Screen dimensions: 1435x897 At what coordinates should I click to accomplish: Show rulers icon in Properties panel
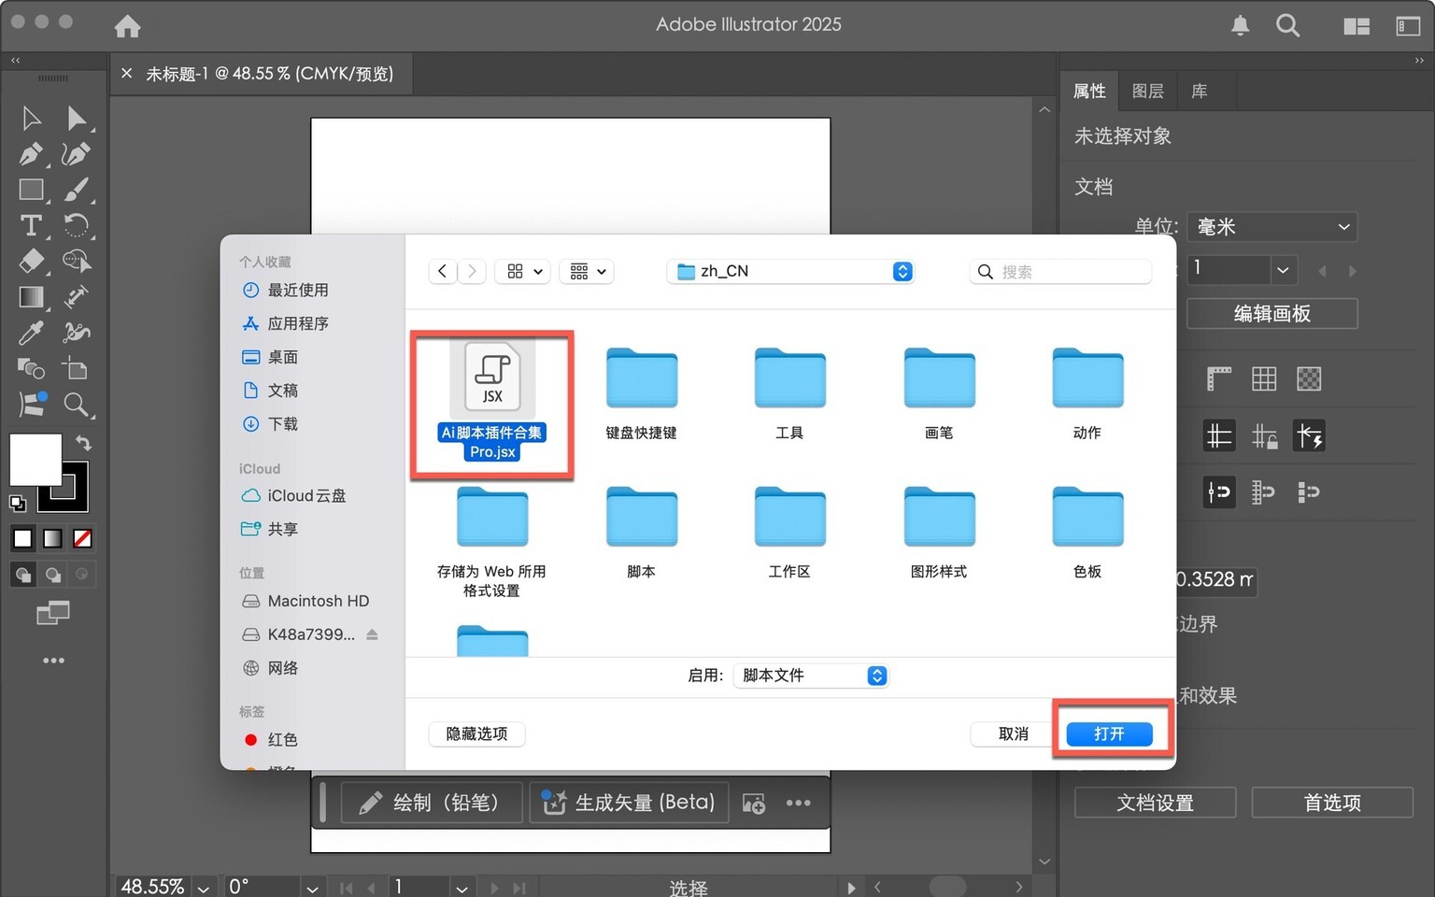1219,378
